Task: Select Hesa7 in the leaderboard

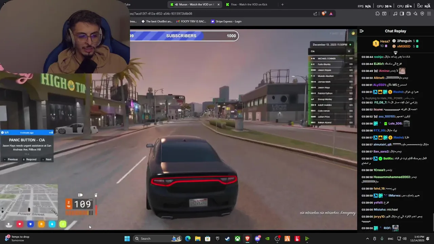Action: pos(385,41)
